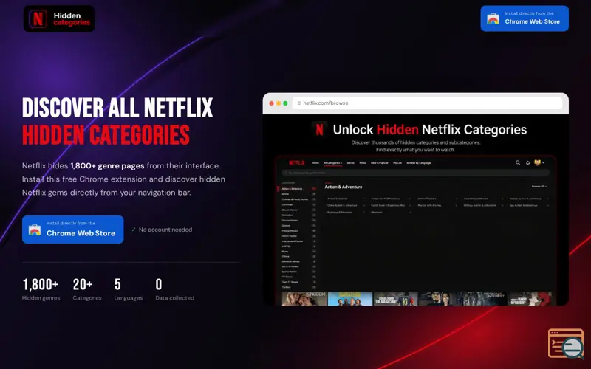This screenshot has width=591, height=369.
Task: Click the netflix.com/browse address bar
Action: click(427, 103)
